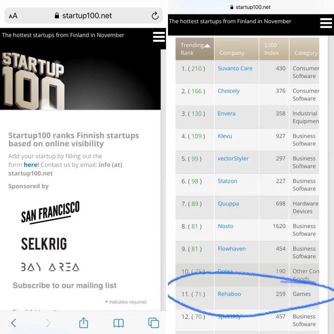The width and height of the screenshot is (334, 334).
Task: Sort table by Company column header
Action: pos(237,49)
